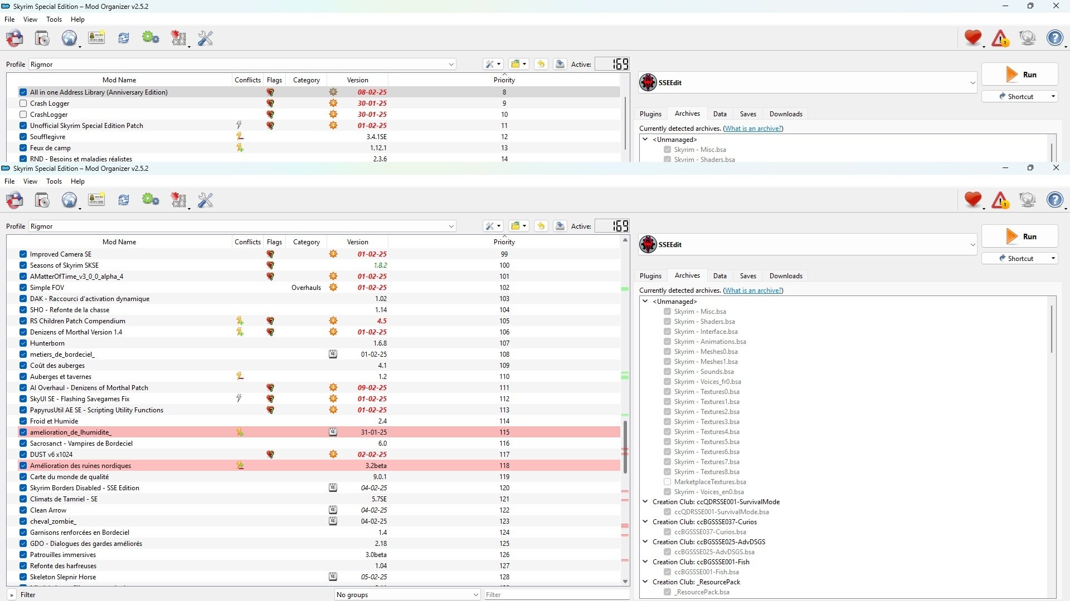
Task: Click notes icon in the cheval_zombie_ row
Action: click(333, 521)
